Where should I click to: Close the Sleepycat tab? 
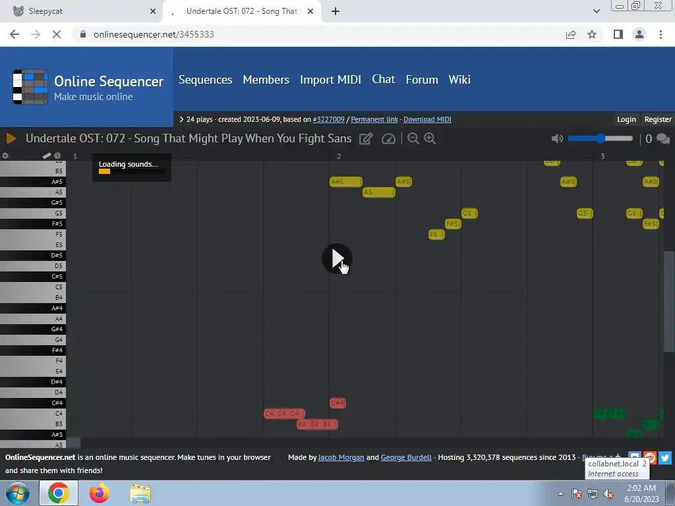(x=153, y=11)
